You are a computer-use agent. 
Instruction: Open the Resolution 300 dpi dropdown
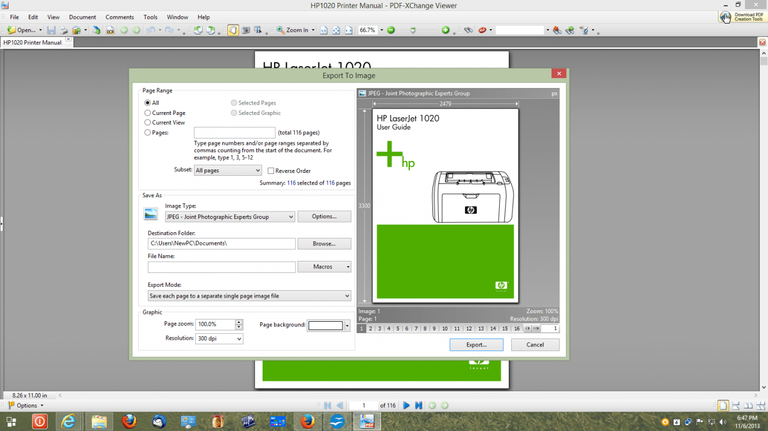coord(219,339)
